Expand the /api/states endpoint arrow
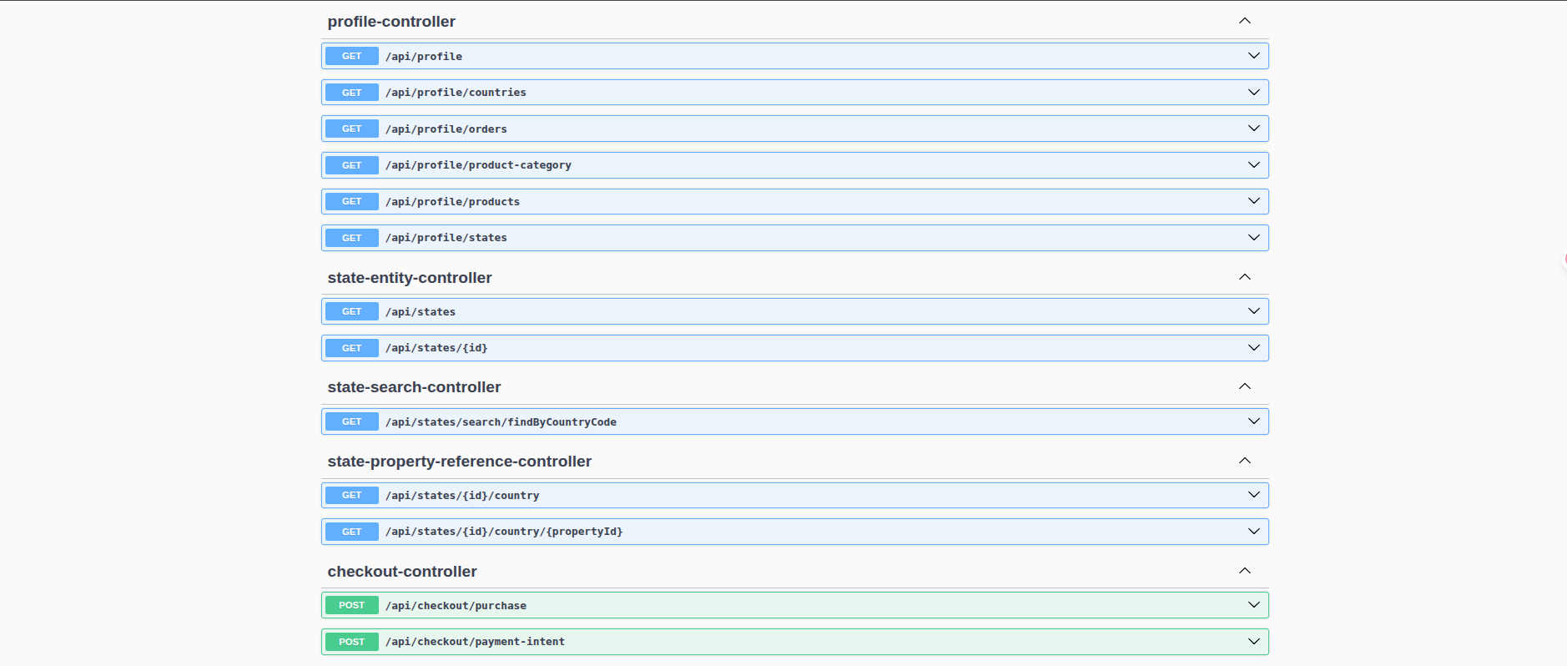 [1253, 311]
